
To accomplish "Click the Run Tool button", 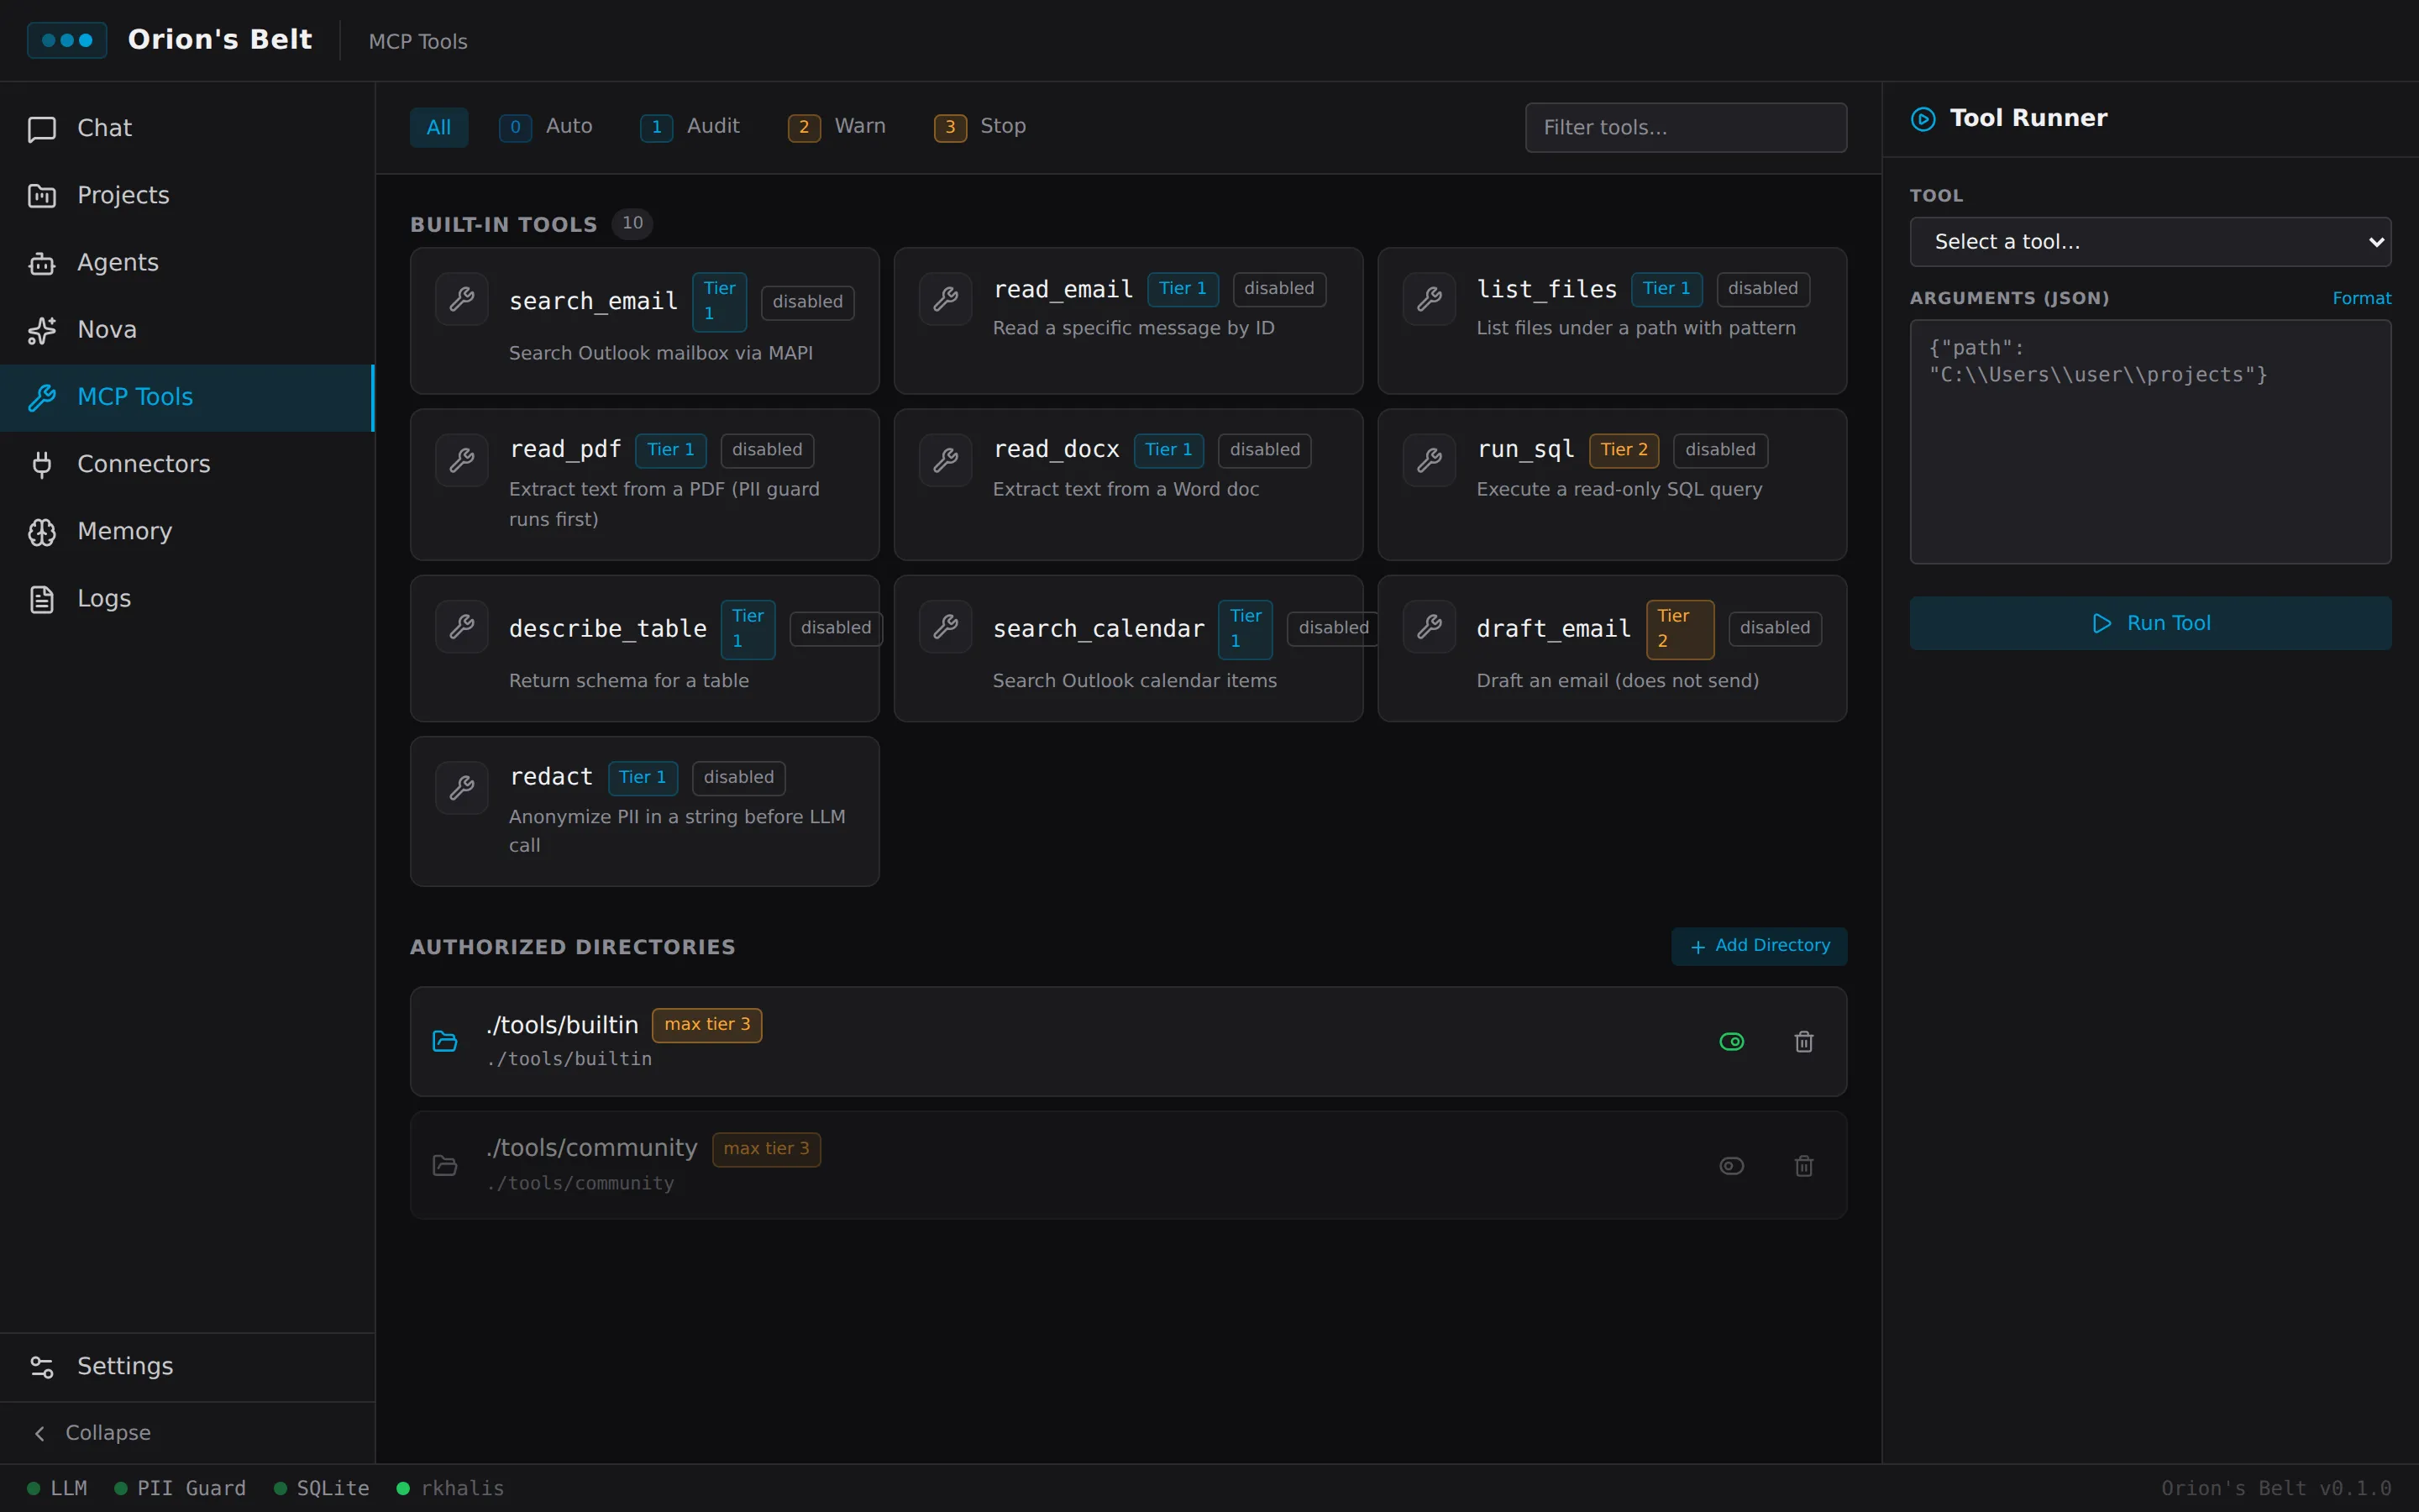I will pos(2150,623).
